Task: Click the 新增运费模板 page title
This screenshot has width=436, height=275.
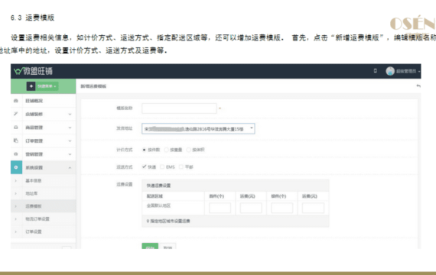Action: point(93,86)
